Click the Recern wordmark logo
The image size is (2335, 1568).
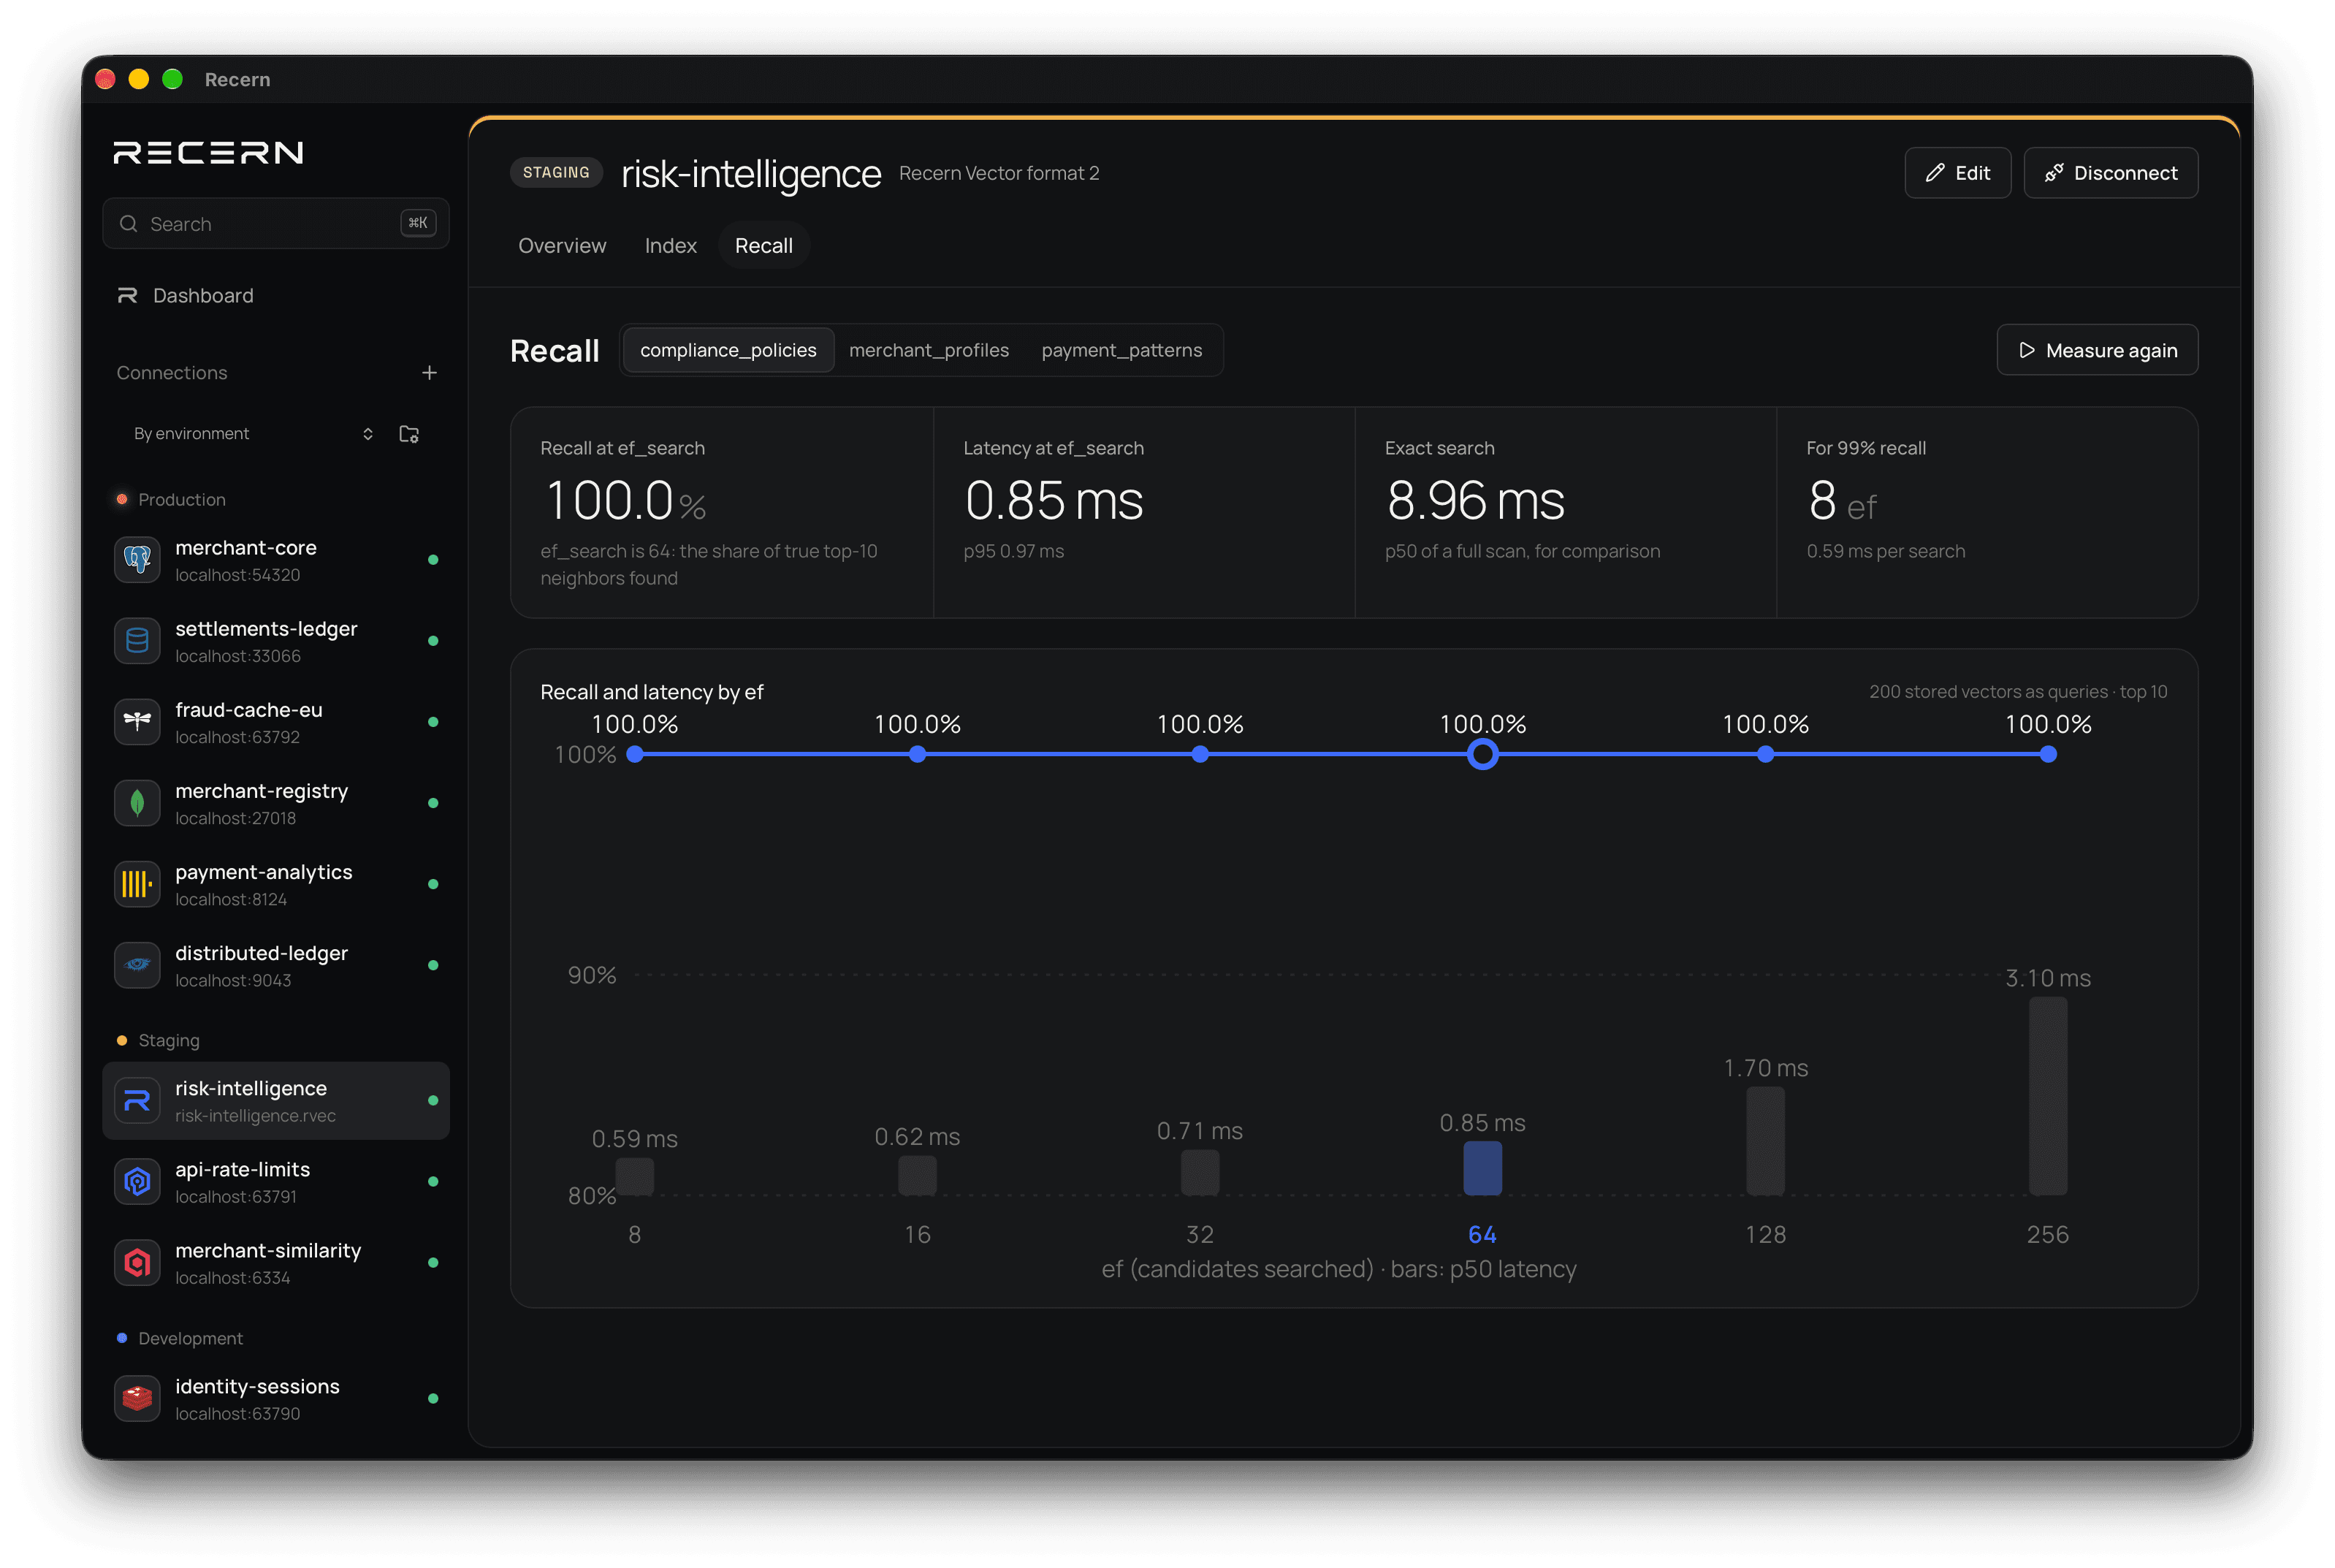[x=208, y=152]
